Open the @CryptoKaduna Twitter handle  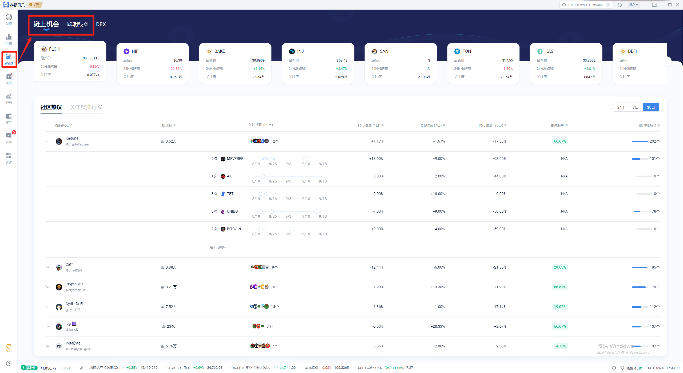(x=77, y=144)
